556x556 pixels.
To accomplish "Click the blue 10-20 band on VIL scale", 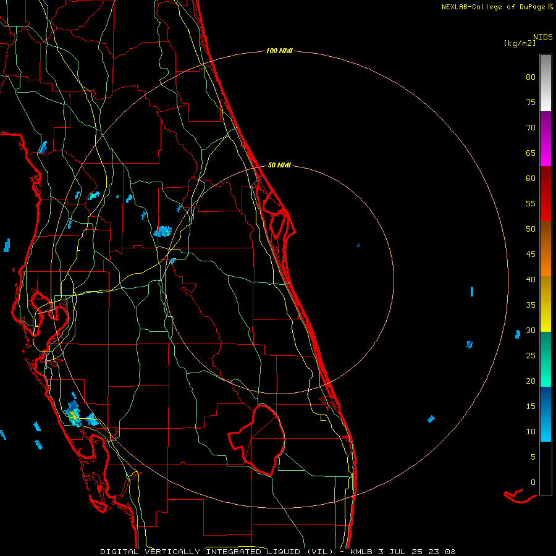I will click(x=545, y=414).
